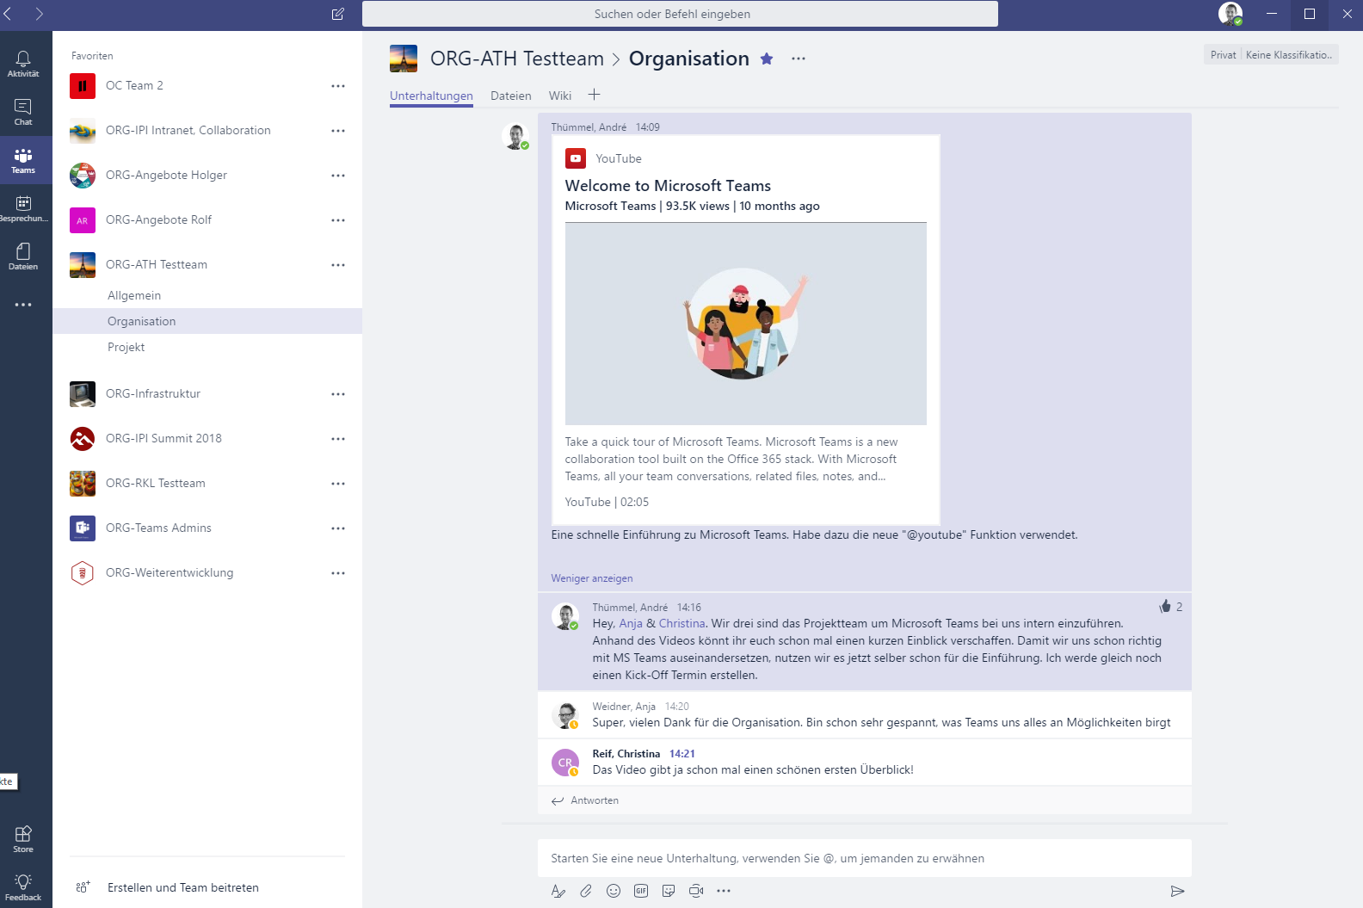1363x908 pixels.
Task: Open the Store icon
Action: (x=23, y=839)
